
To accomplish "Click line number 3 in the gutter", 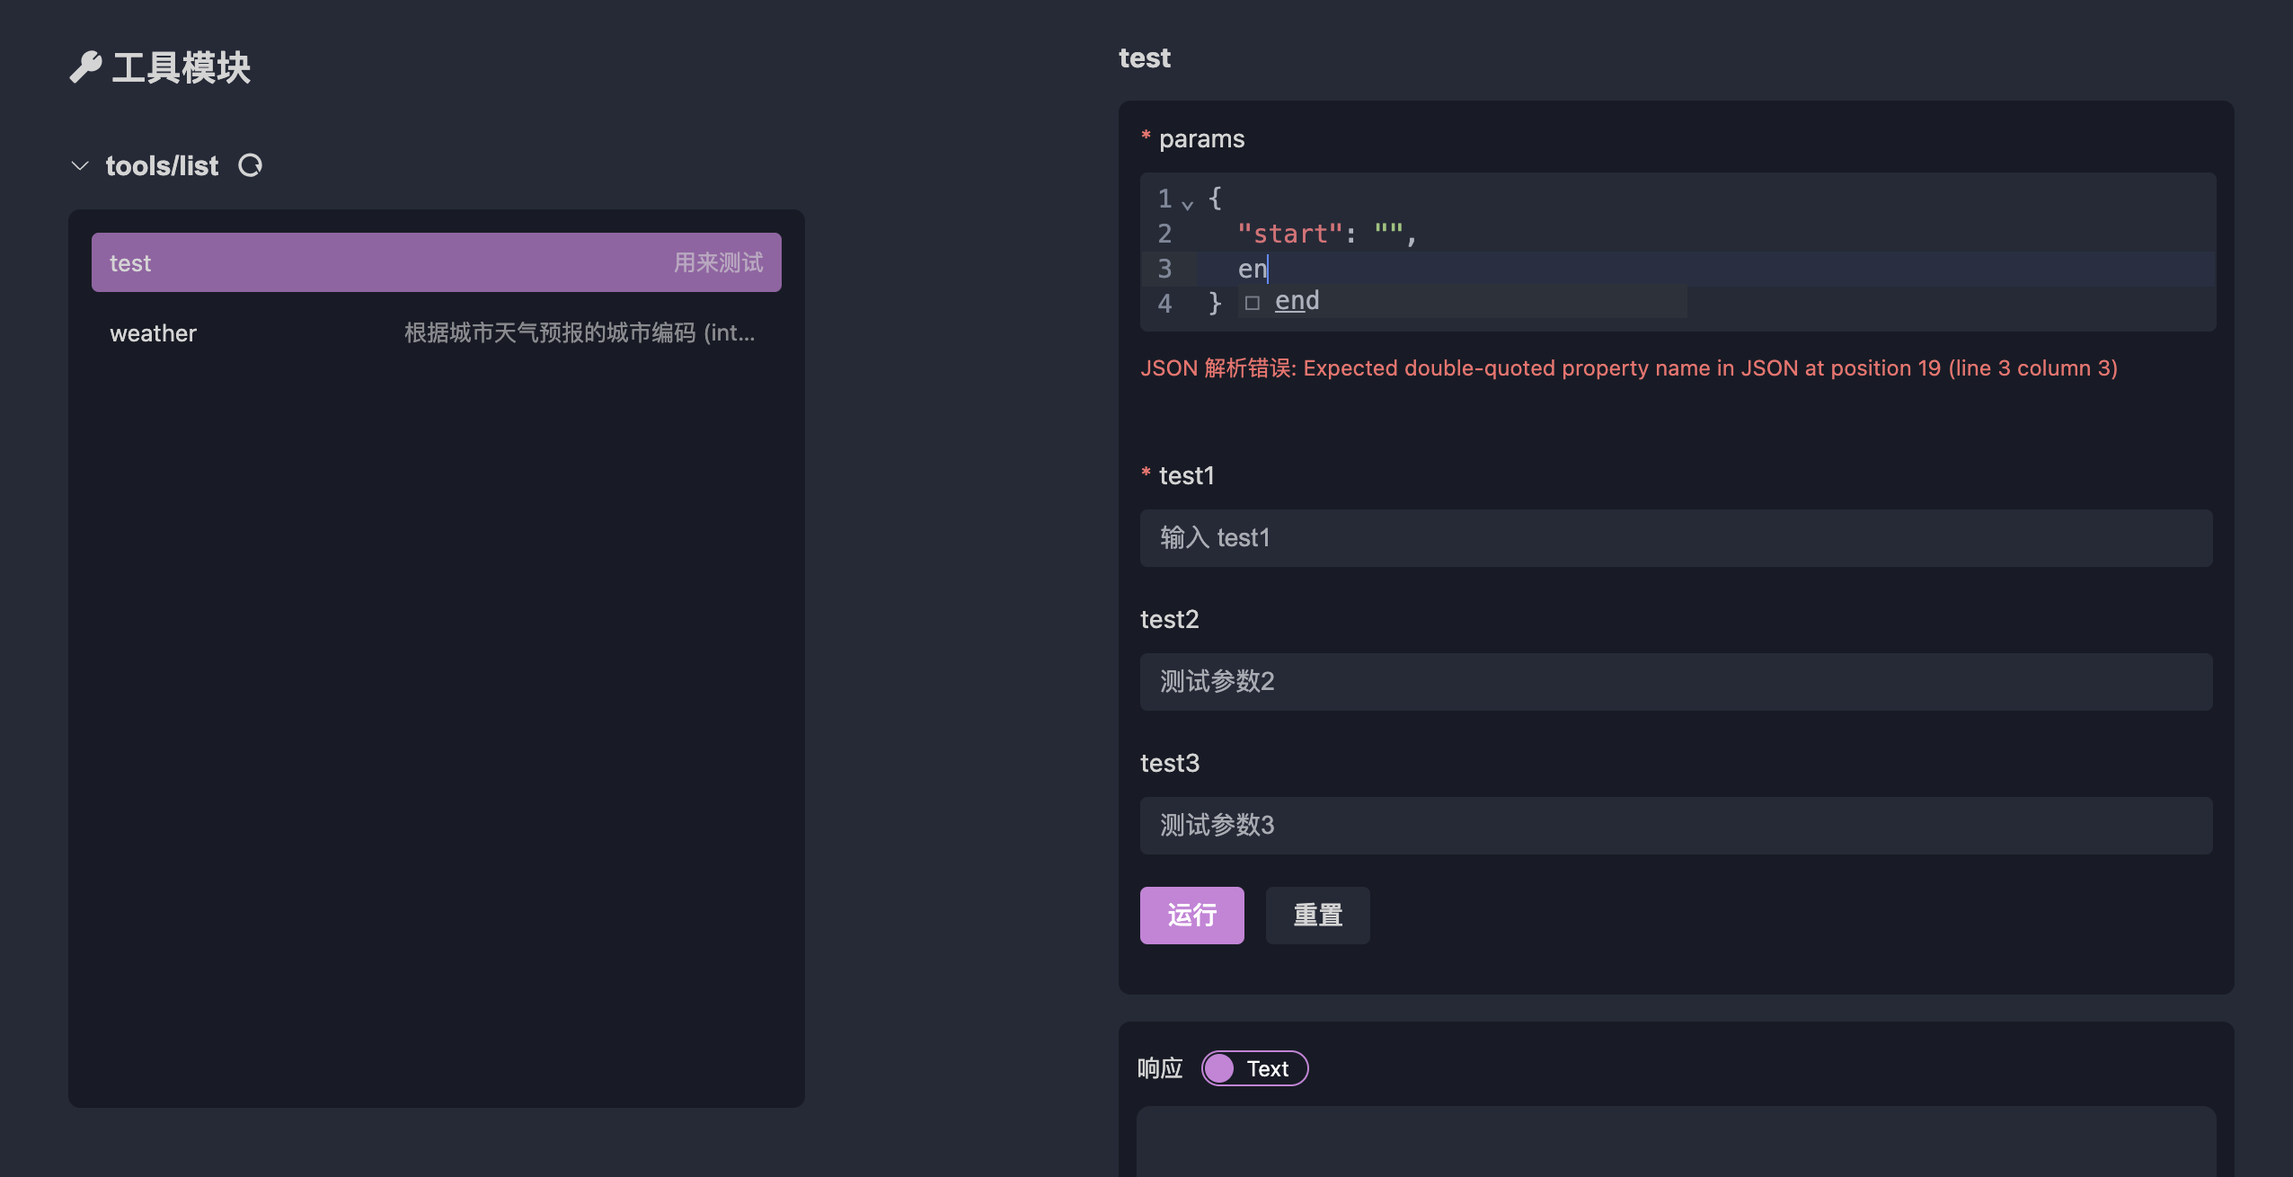I will click(x=1164, y=269).
